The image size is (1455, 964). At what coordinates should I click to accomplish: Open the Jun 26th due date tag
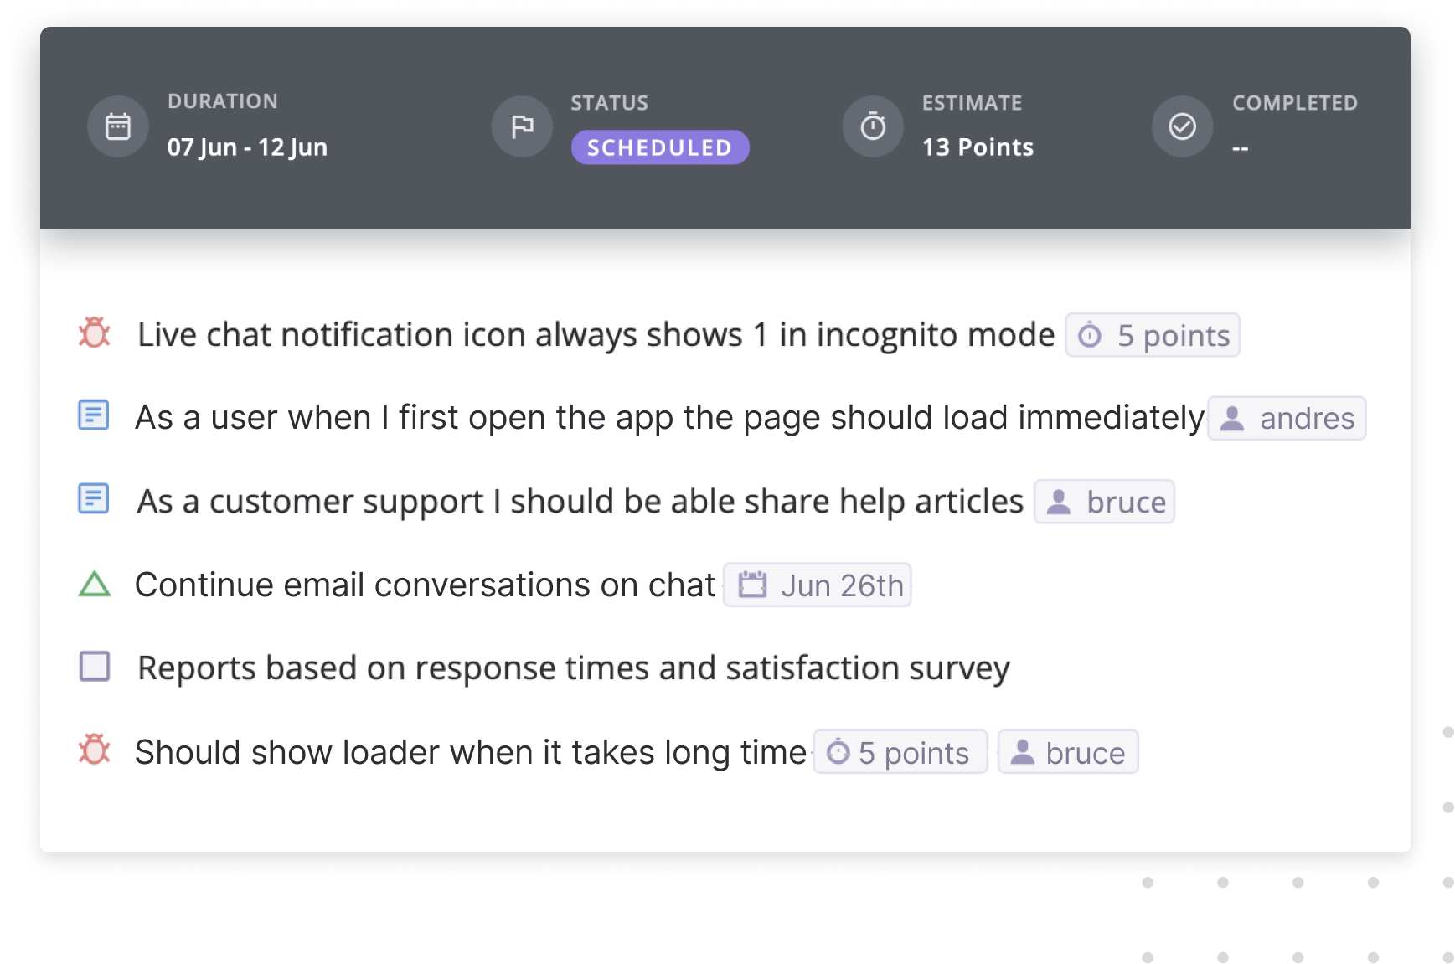point(818,585)
